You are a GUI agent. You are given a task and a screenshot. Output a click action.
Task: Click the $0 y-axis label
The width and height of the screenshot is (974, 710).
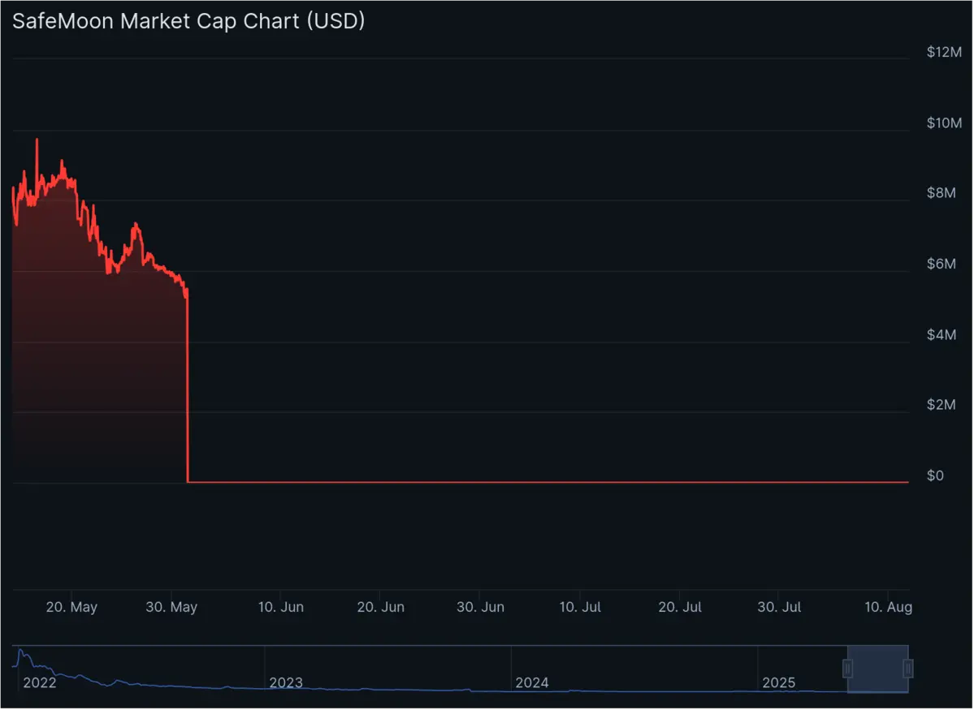click(936, 475)
